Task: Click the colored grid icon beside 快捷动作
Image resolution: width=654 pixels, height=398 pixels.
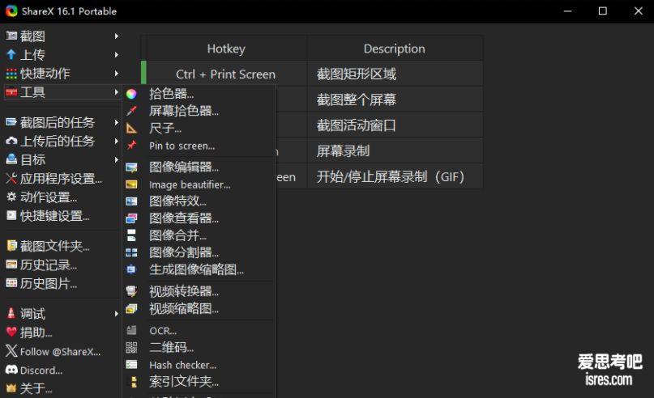Action: pyautogui.click(x=11, y=74)
